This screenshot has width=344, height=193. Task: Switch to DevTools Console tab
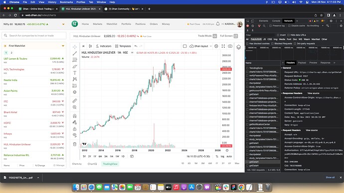click(276, 21)
